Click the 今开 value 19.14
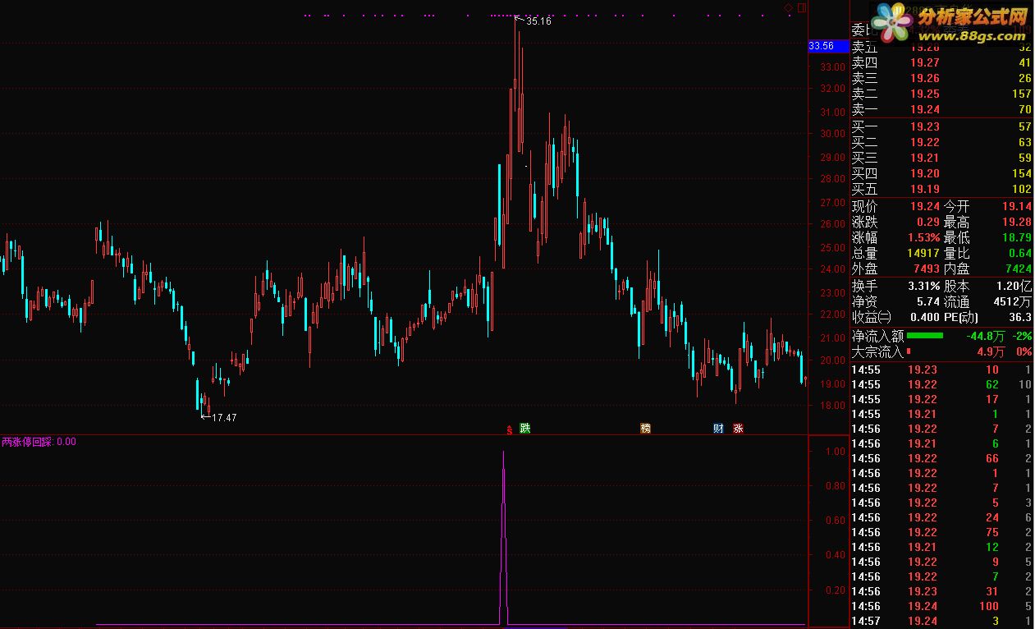The width and height of the screenshot is (1035, 629). coord(1017,206)
